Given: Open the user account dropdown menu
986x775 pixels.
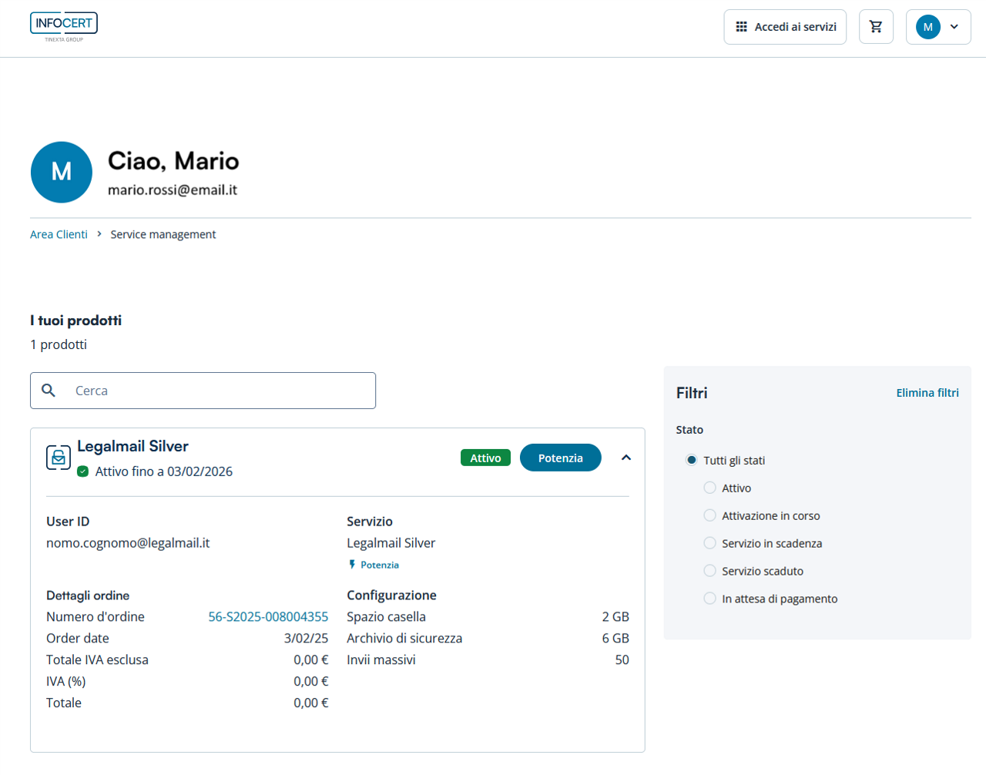Looking at the screenshot, I should [938, 27].
